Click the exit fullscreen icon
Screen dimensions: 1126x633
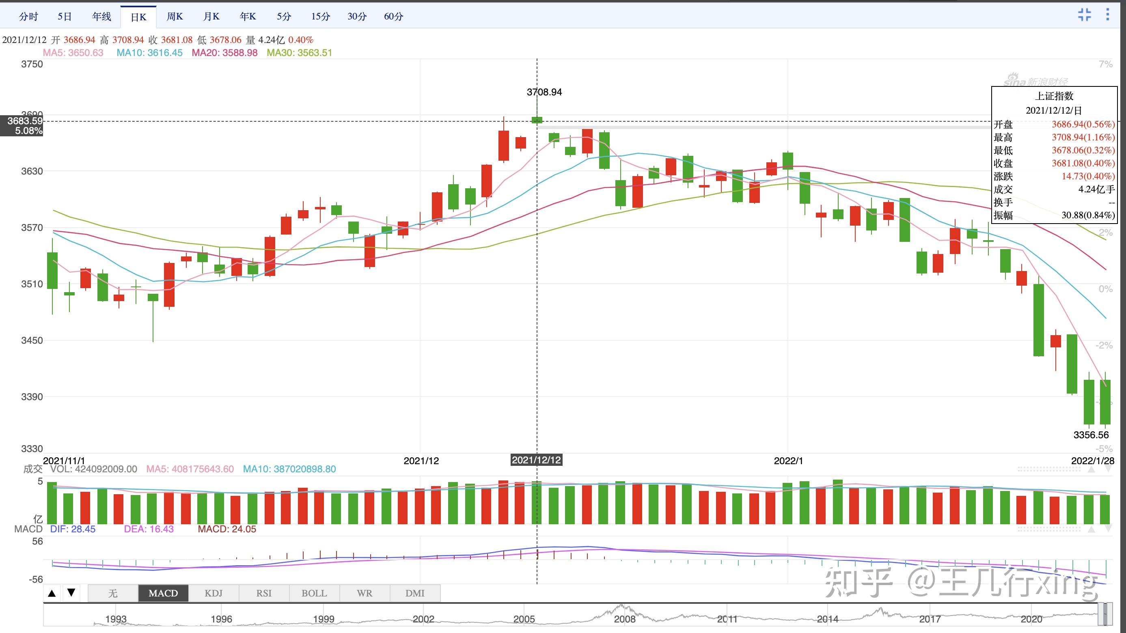1085,15
